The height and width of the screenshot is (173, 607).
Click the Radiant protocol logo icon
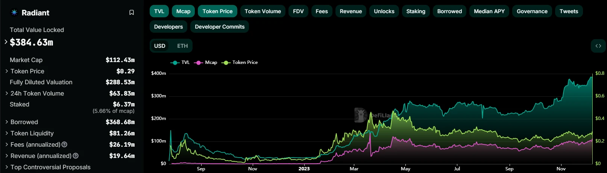tap(14, 12)
